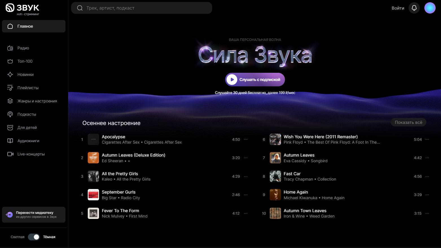
Task: Open options menu for Apocalypse track
Action: (x=245, y=139)
